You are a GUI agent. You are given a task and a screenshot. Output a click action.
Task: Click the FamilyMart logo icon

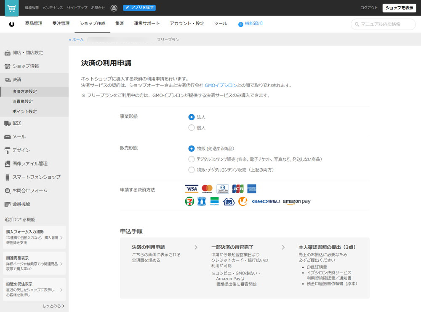pos(215,201)
